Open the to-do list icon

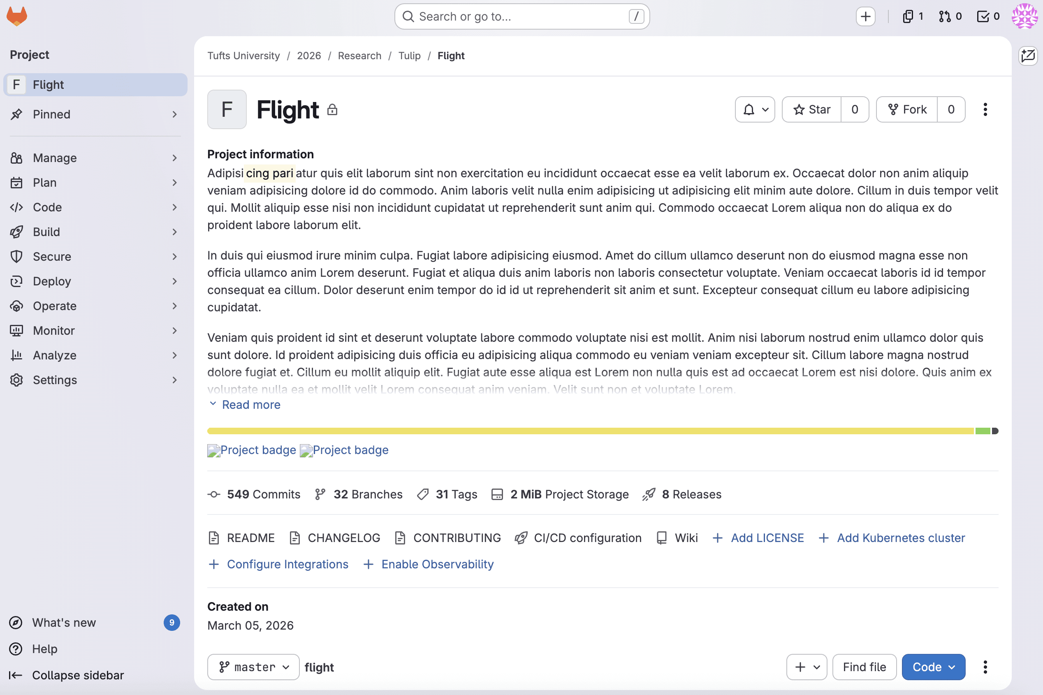pos(987,16)
